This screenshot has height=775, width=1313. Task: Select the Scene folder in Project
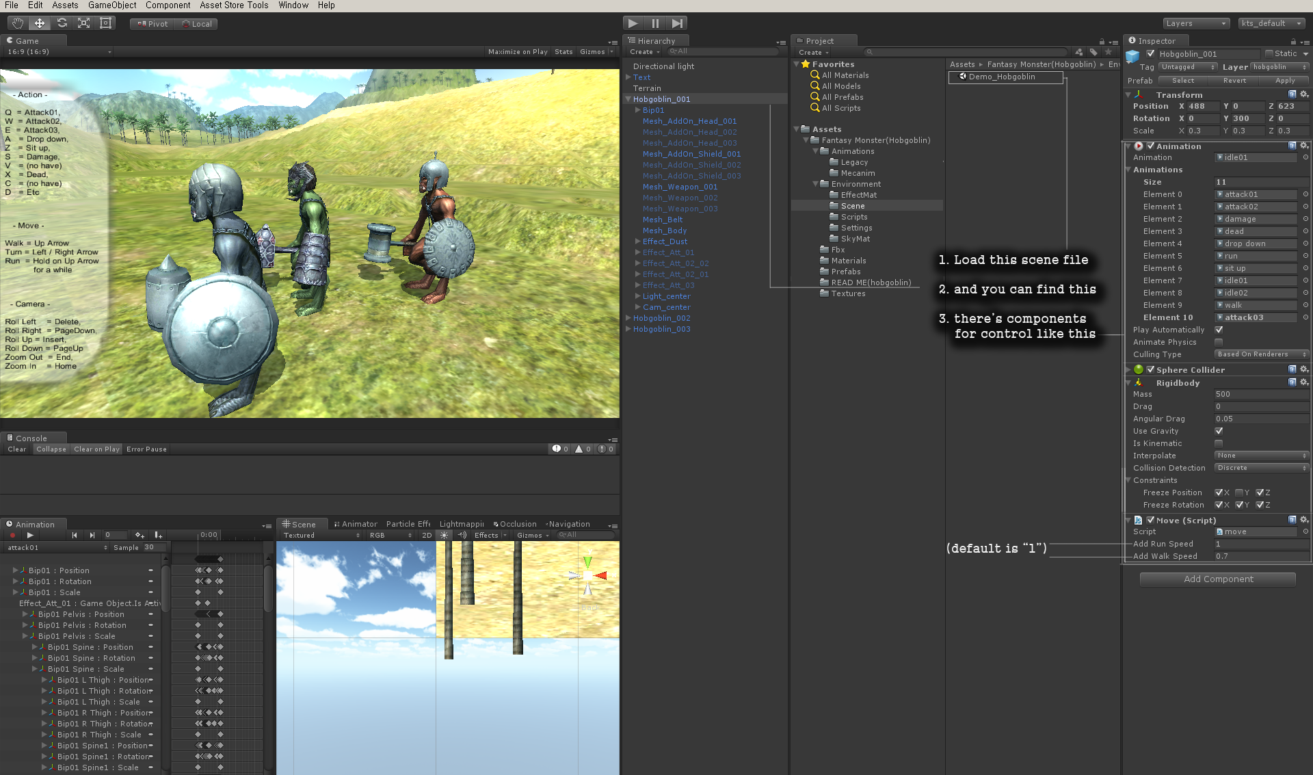click(853, 206)
